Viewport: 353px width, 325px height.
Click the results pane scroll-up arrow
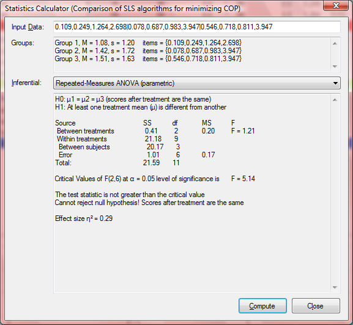click(x=335, y=100)
